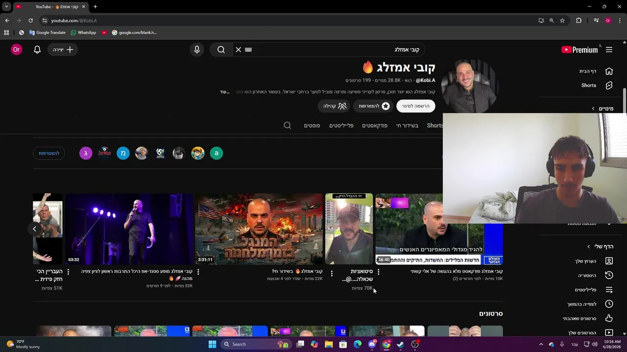Open the on-screen keyboard in search box
Screen dimensions: 627x352
(x=248, y=49)
